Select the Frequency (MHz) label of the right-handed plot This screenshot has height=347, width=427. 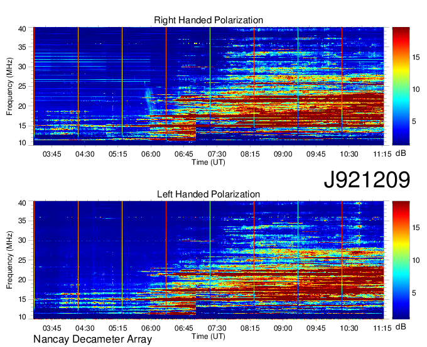[x=9, y=86]
